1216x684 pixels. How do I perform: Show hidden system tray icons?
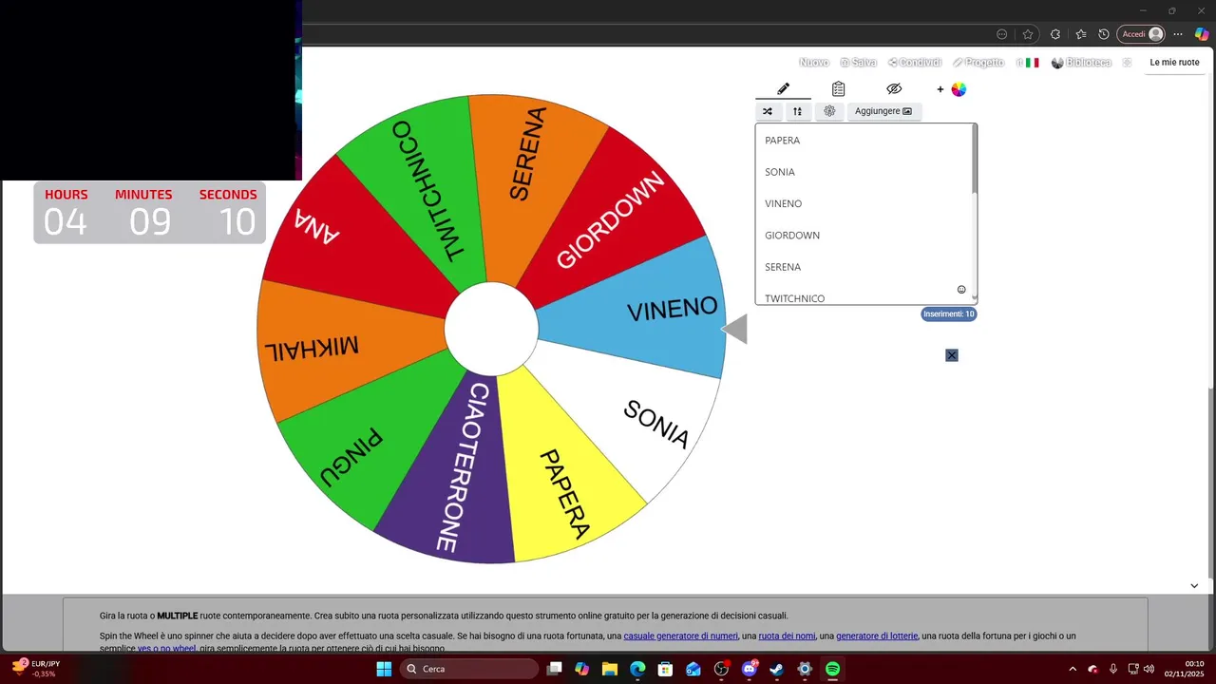pos(1073,669)
